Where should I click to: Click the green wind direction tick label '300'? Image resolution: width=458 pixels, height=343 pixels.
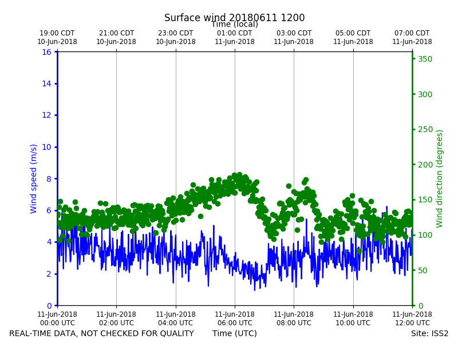[x=425, y=94]
